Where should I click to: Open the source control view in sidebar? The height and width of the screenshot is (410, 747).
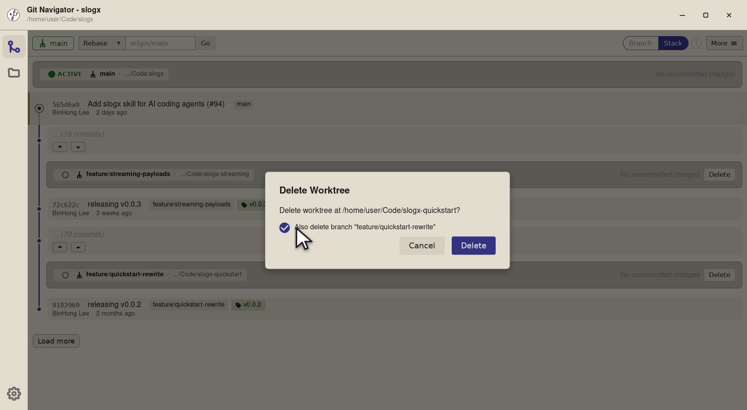coord(14,47)
